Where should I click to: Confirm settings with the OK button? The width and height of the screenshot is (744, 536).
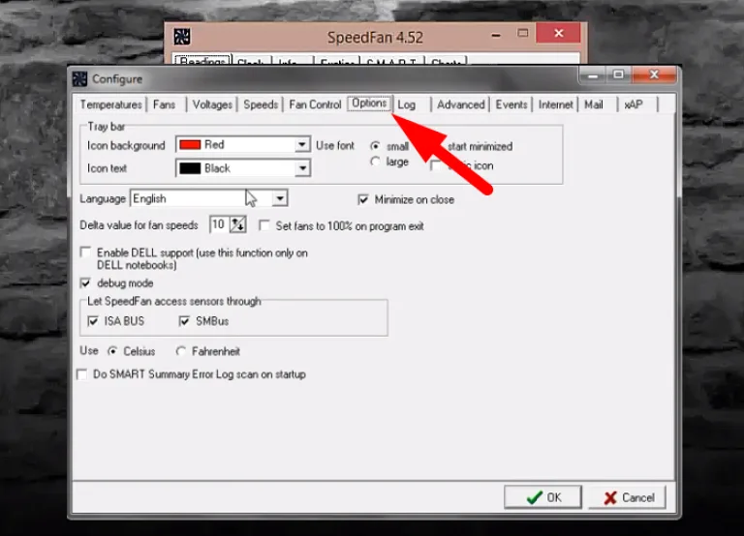(542, 497)
